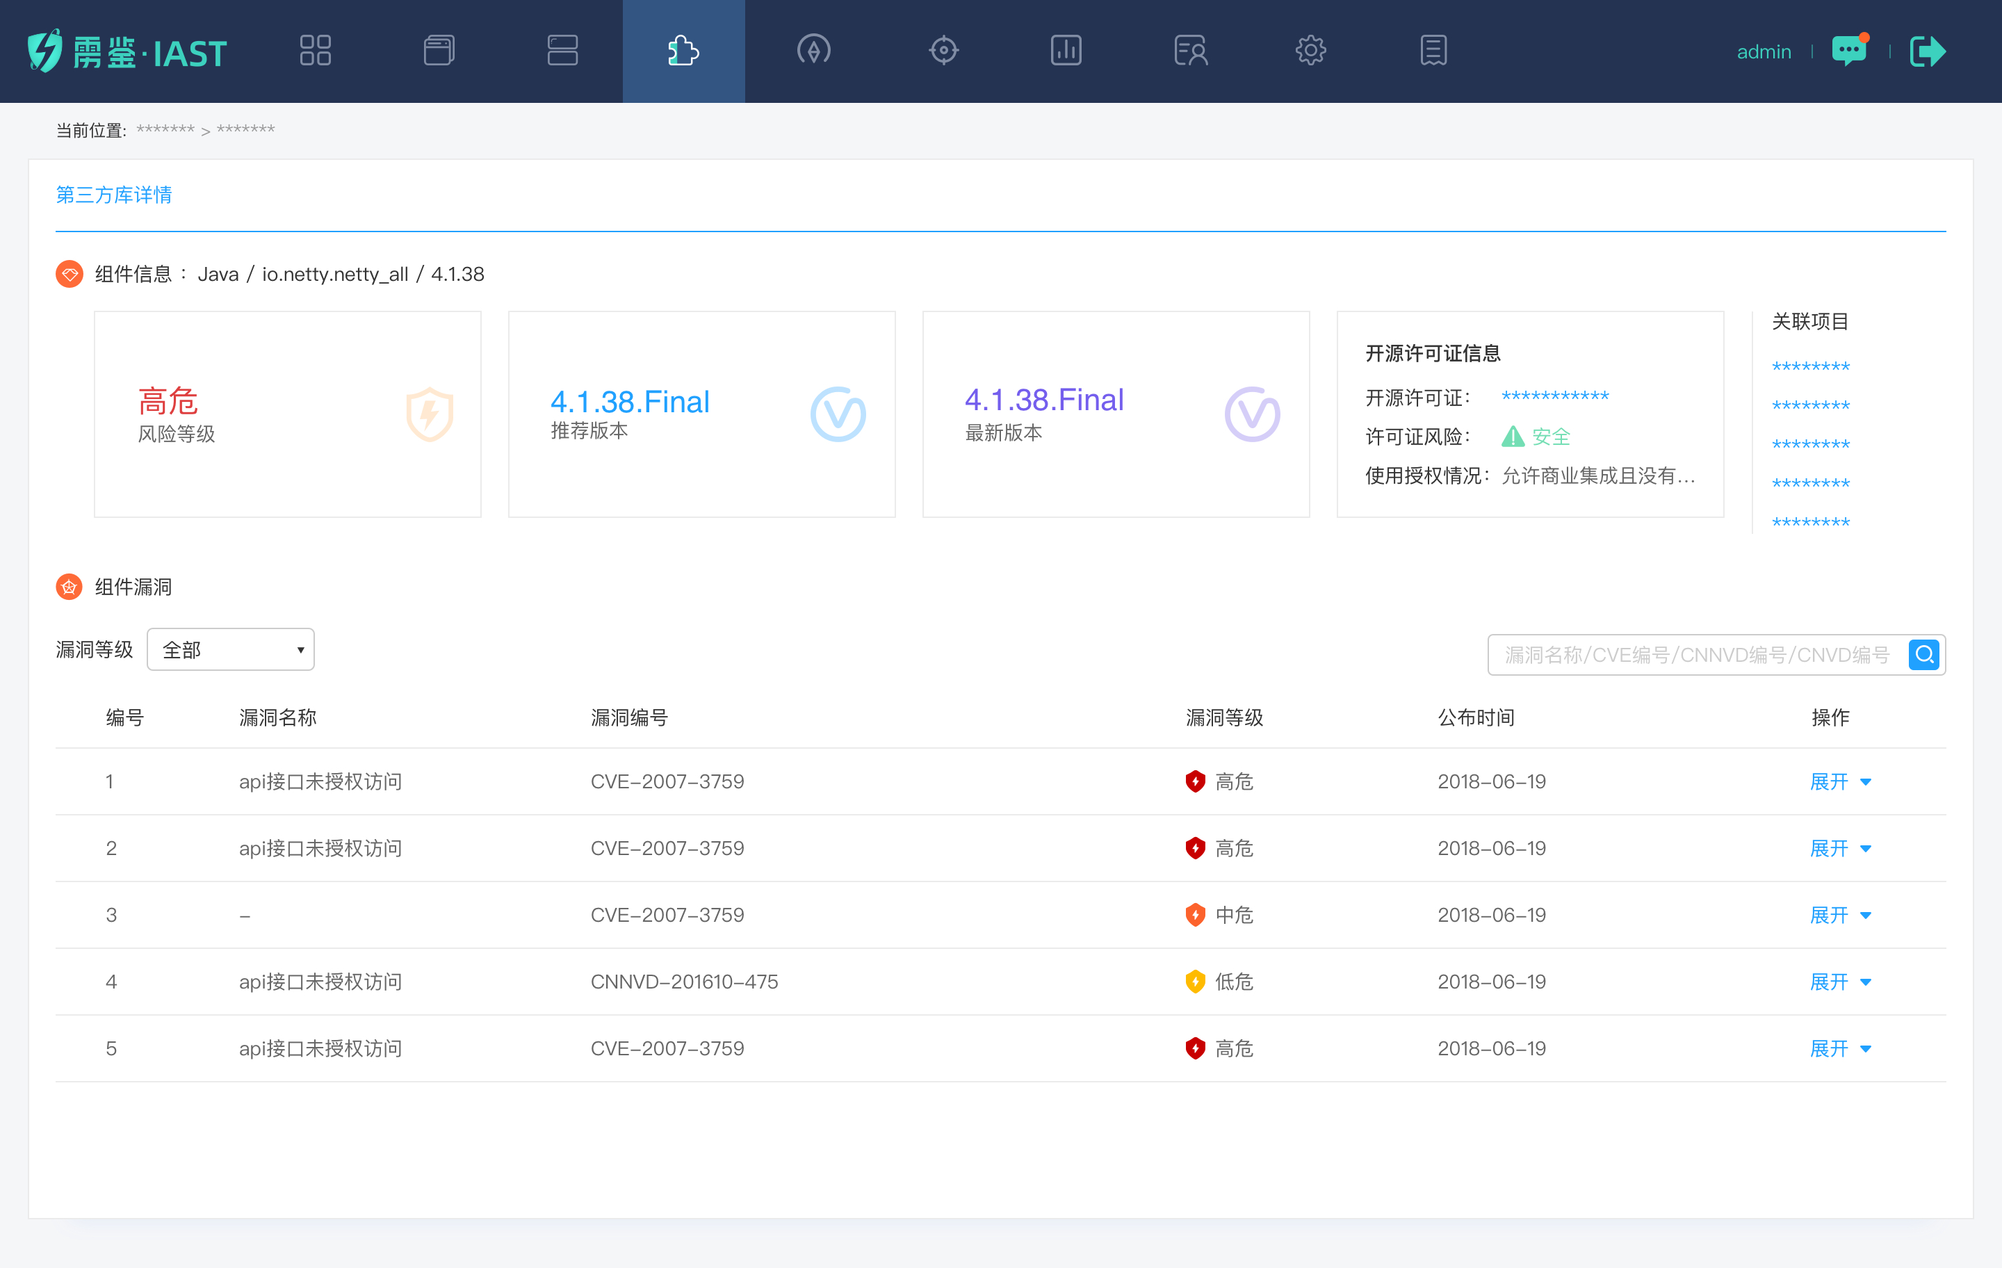The image size is (2002, 1268).
Task: Open the masked 开源许可证 link
Action: pos(1556,397)
